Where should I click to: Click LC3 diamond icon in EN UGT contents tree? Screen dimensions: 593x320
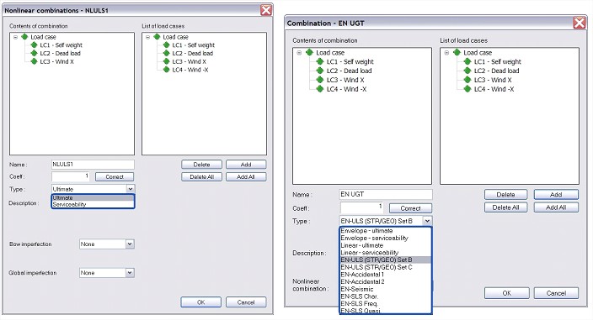click(320, 80)
